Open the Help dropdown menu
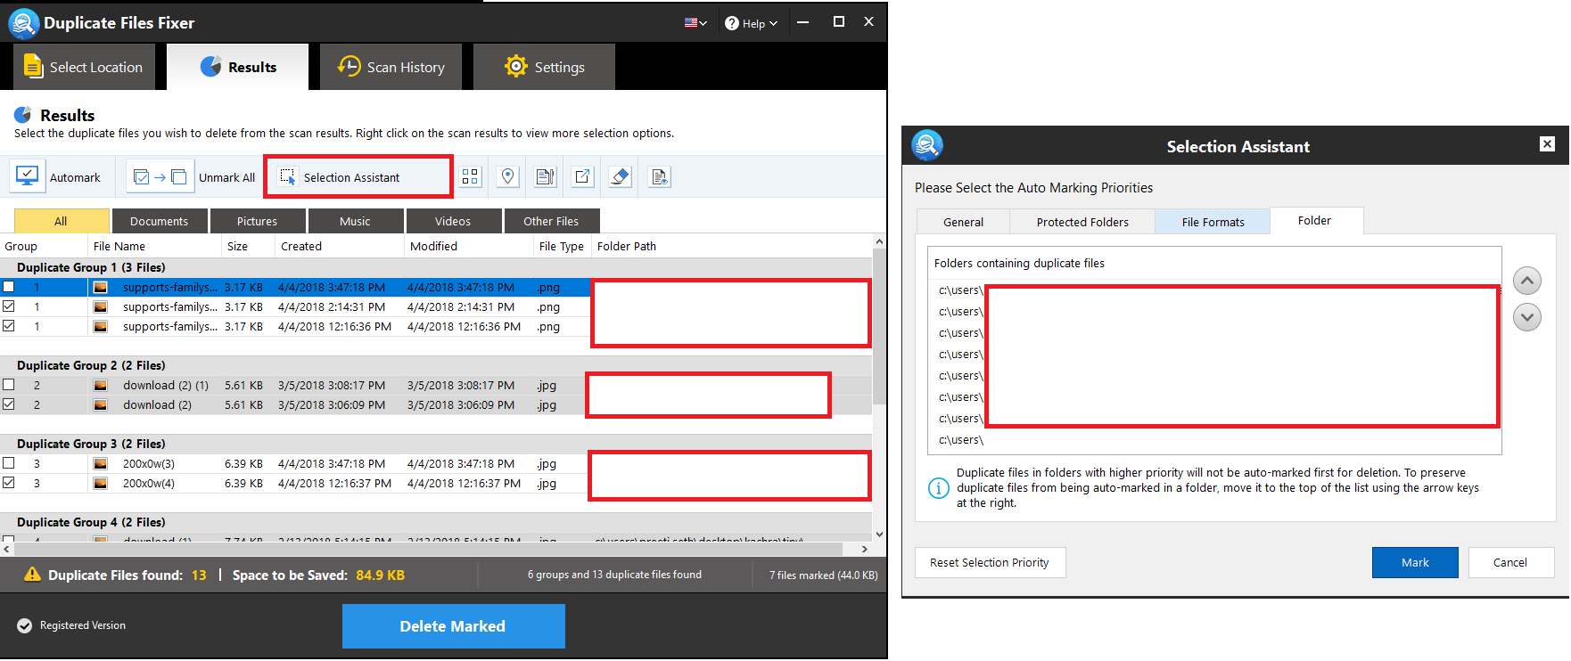This screenshot has height=661, width=1571. tap(752, 23)
